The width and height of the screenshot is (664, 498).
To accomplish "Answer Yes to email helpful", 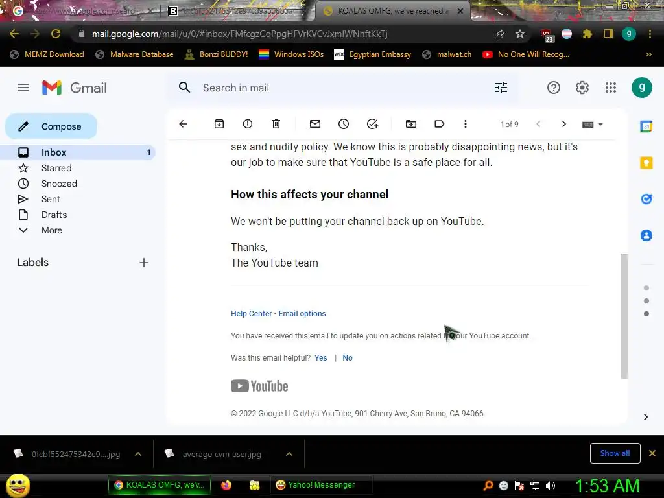I will point(320,358).
